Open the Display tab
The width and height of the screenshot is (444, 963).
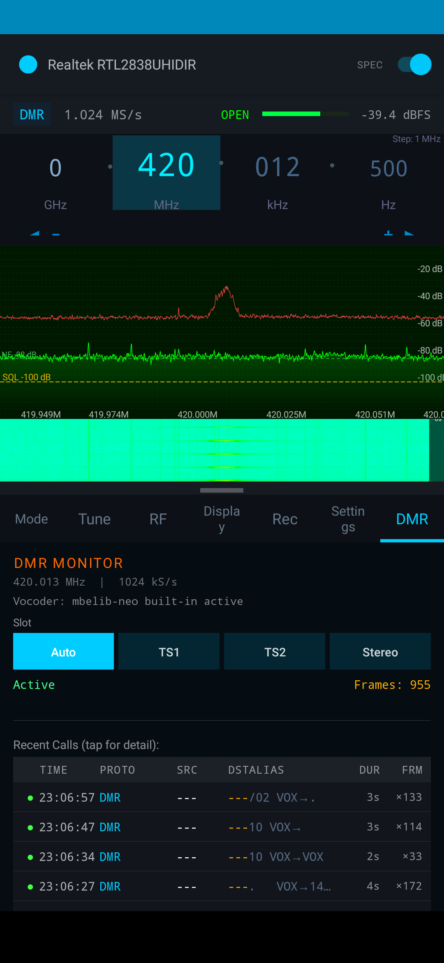[x=222, y=519]
